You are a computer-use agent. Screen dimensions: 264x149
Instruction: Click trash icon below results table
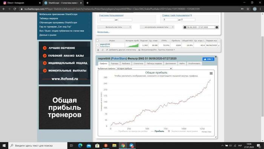point(98,50)
